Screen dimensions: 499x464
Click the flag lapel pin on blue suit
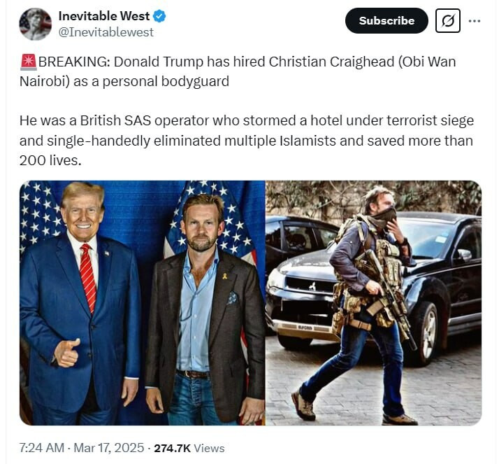tap(107, 253)
